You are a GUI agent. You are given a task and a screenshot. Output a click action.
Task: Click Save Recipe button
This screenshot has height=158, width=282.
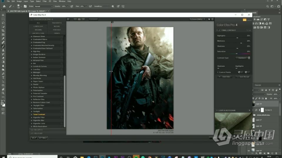(x=243, y=77)
